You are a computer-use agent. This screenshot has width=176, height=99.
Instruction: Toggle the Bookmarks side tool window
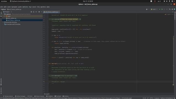(x=1, y=82)
